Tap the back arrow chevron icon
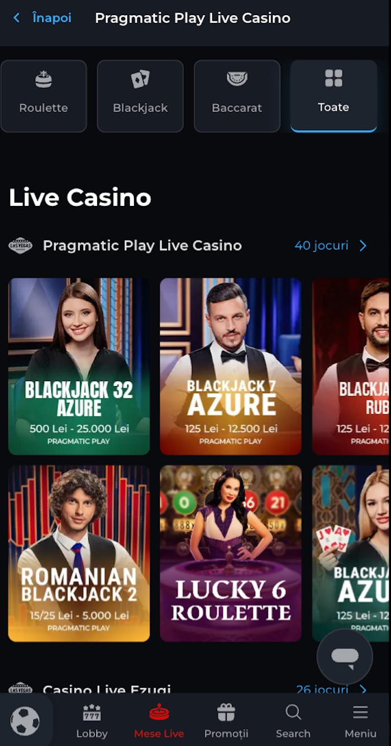Screen dimensions: 391x746 (16, 18)
